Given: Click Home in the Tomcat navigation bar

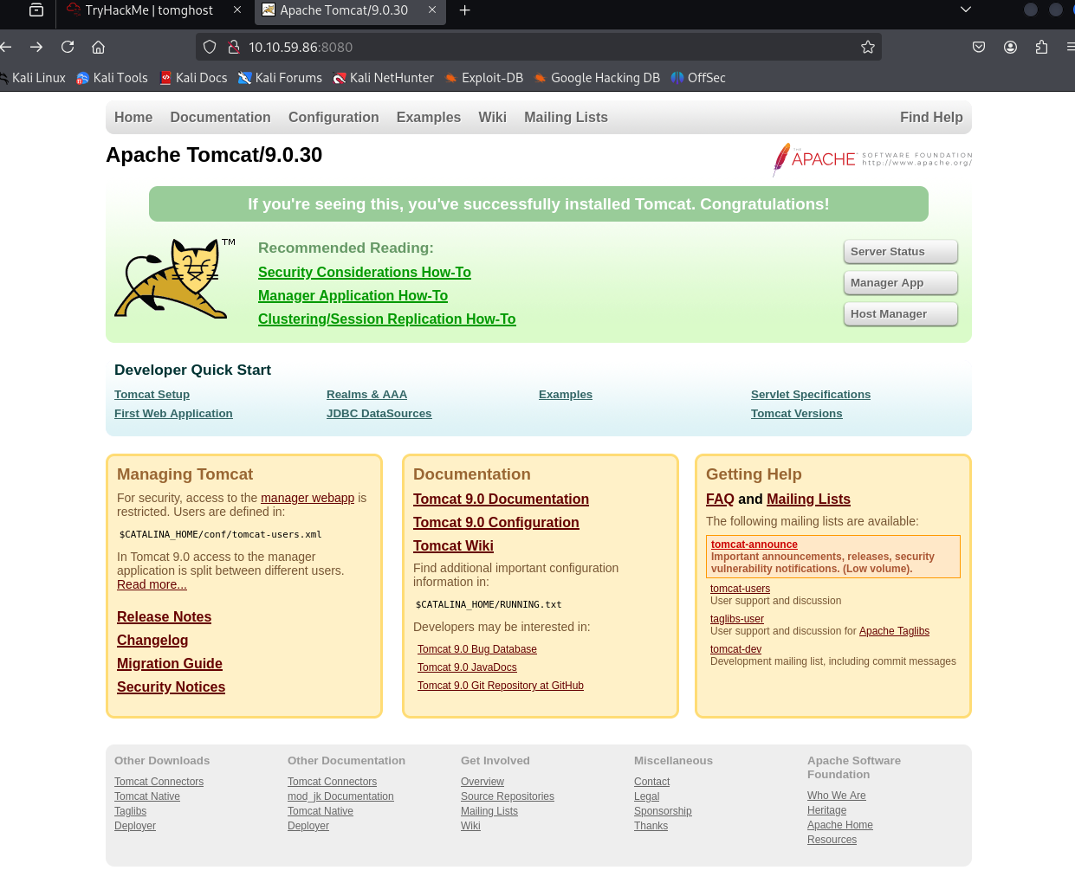Looking at the screenshot, I should pyautogui.click(x=133, y=117).
